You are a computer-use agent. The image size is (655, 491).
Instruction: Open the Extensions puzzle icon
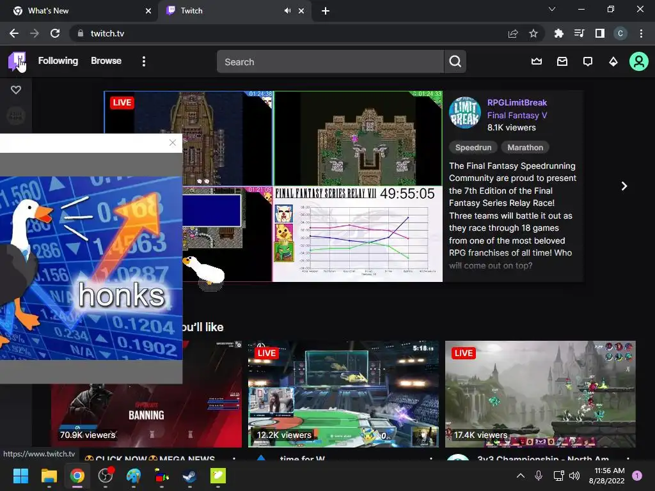point(558,33)
